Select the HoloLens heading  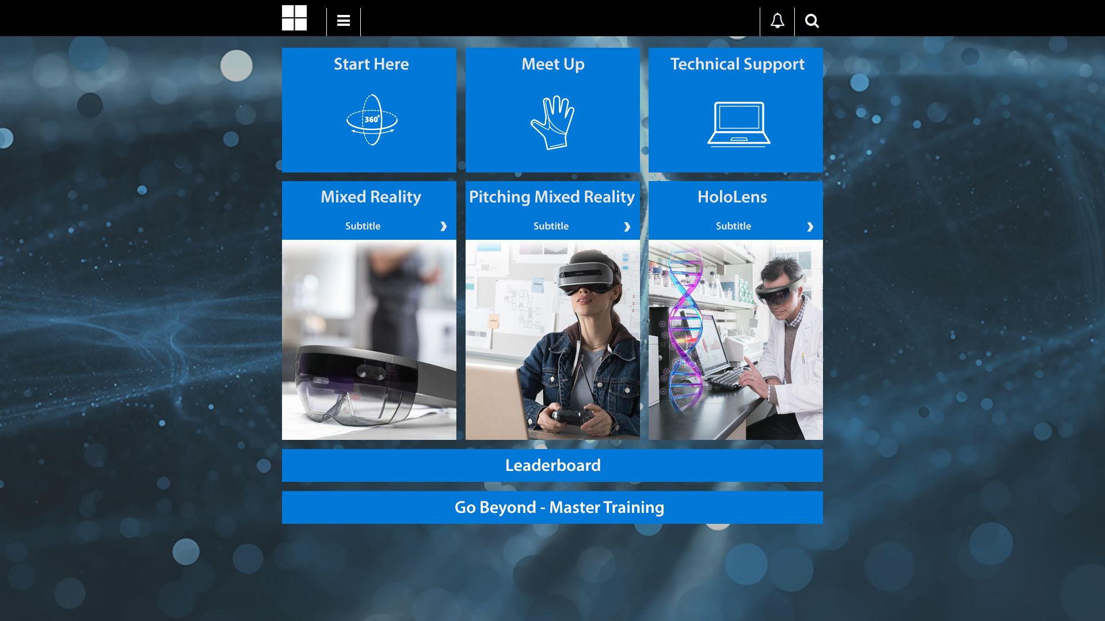732,197
